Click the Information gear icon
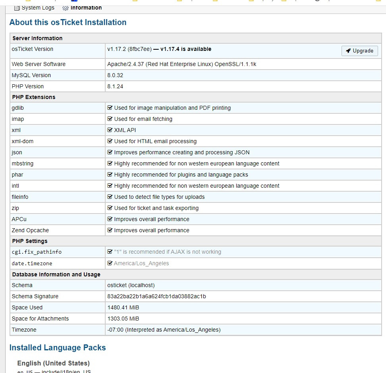 pos(65,8)
